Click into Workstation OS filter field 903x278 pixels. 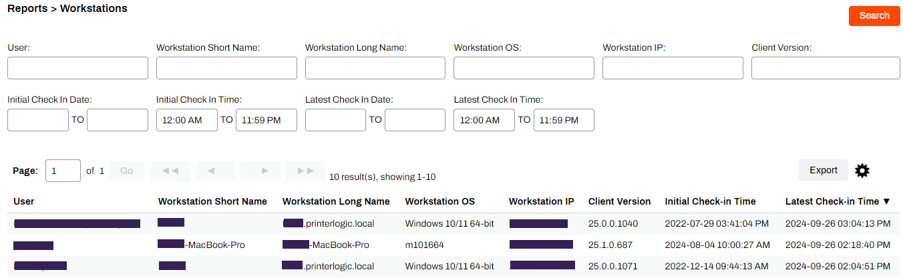[524, 68]
